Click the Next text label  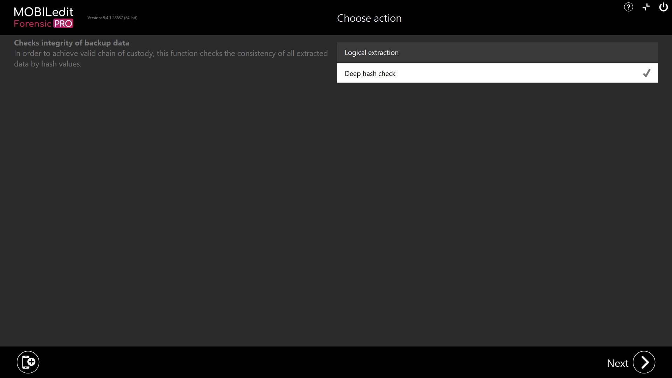click(x=617, y=363)
